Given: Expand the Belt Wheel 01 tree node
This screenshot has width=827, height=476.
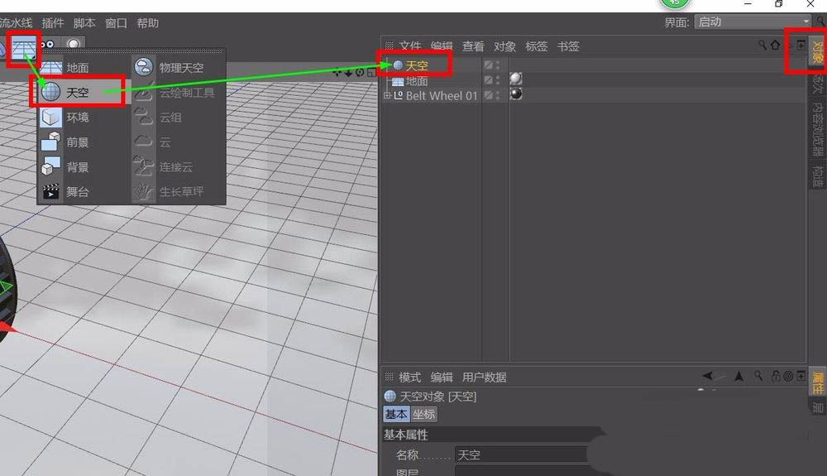Looking at the screenshot, I should click(x=387, y=96).
